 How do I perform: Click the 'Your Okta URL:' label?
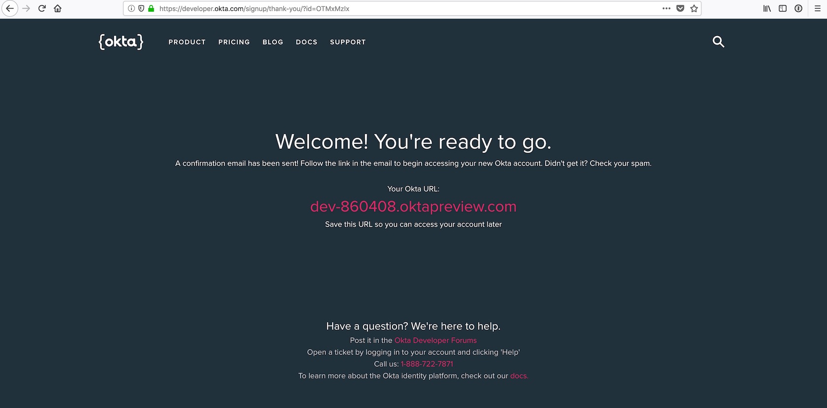(413, 189)
